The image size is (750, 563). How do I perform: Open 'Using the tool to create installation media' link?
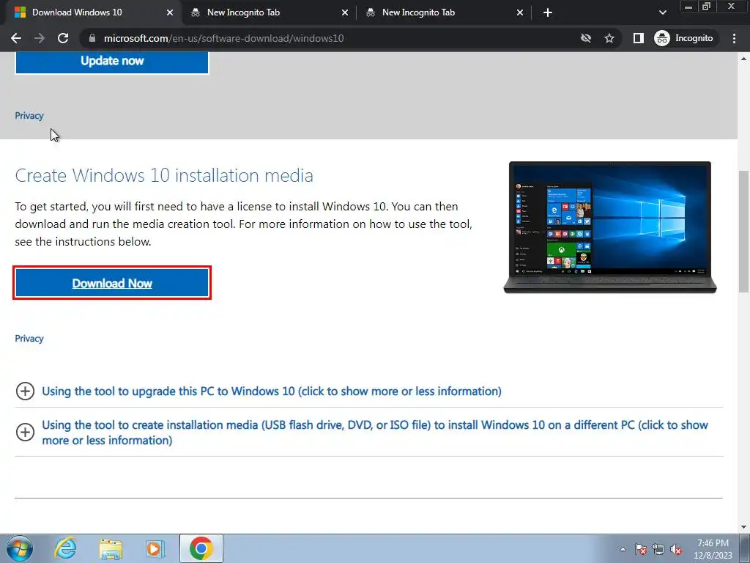375,433
